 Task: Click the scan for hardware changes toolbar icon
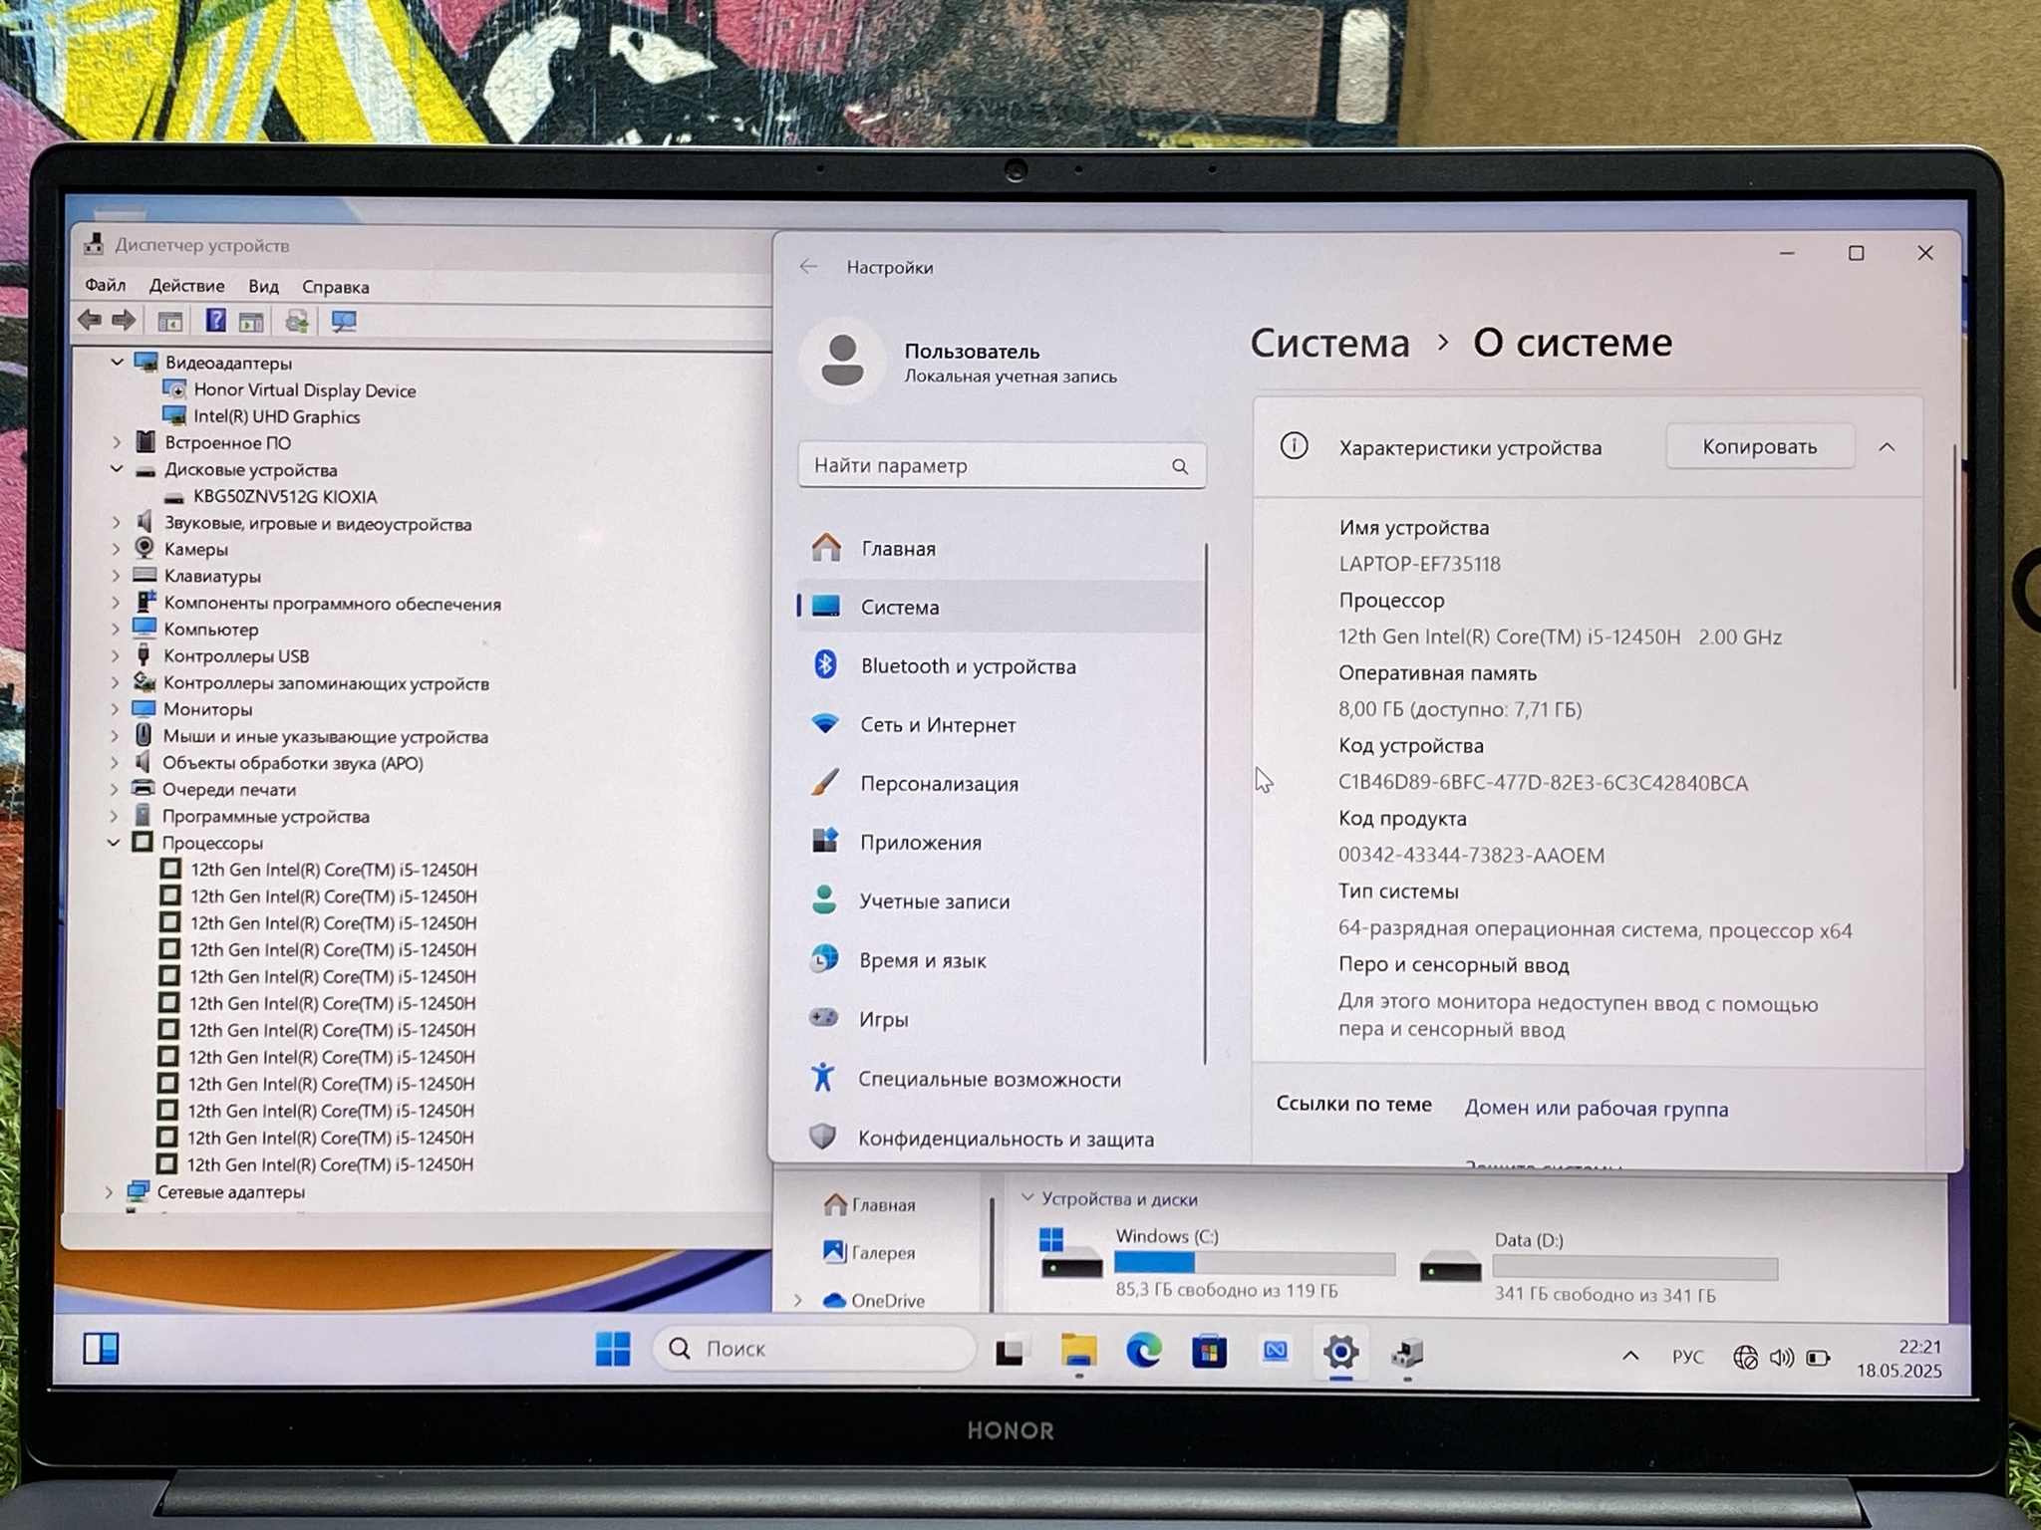[x=344, y=321]
